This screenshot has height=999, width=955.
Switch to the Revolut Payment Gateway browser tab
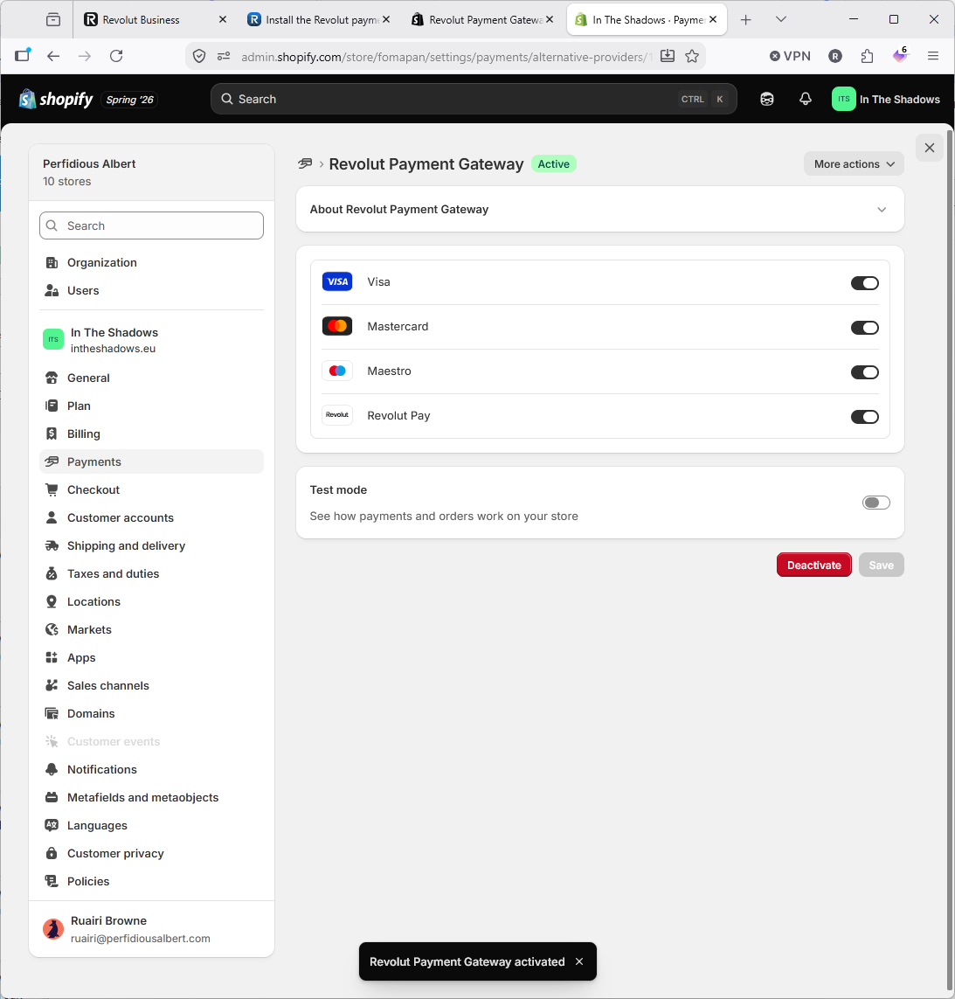[x=482, y=20]
